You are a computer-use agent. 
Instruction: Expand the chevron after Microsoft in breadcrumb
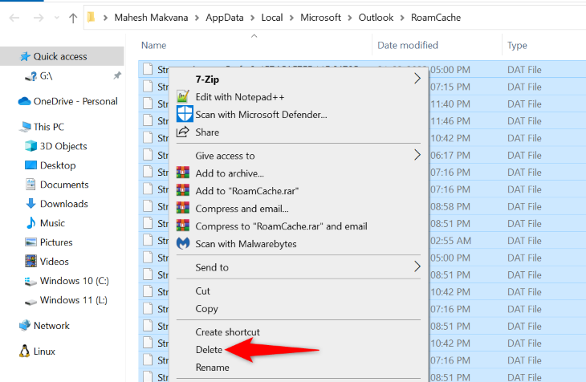click(x=350, y=18)
